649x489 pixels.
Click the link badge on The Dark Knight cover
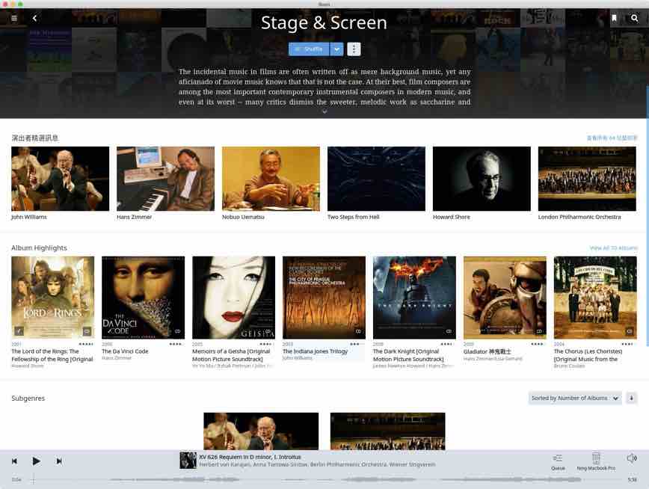[449, 331]
